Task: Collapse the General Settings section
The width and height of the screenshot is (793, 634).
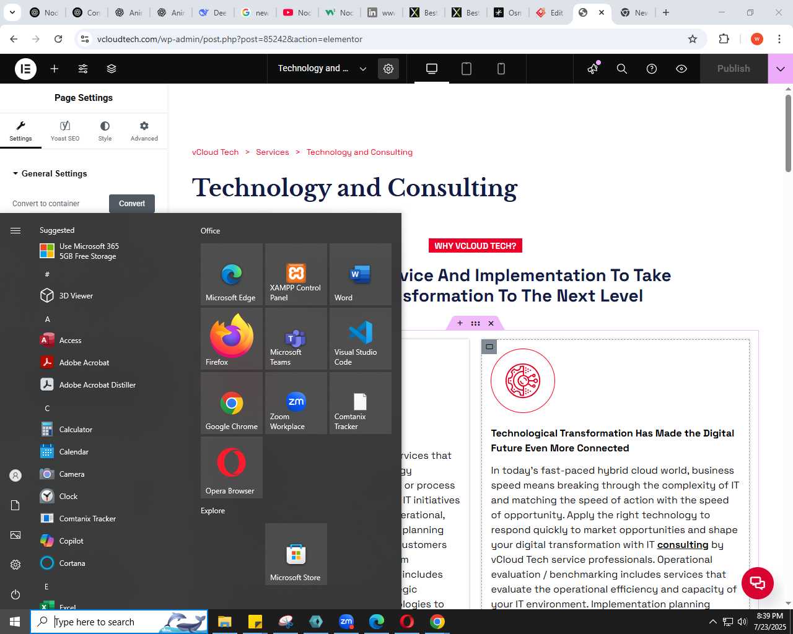Action: pos(50,174)
